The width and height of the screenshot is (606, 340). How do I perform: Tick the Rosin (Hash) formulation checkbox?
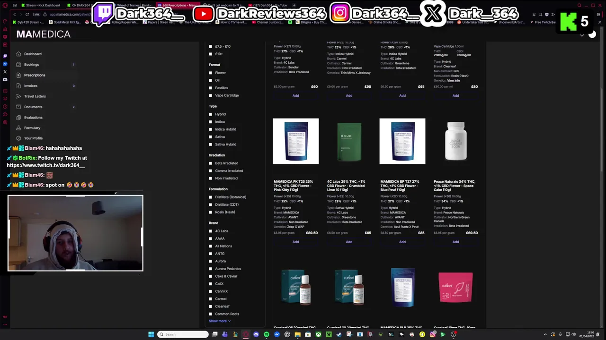tap(211, 212)
